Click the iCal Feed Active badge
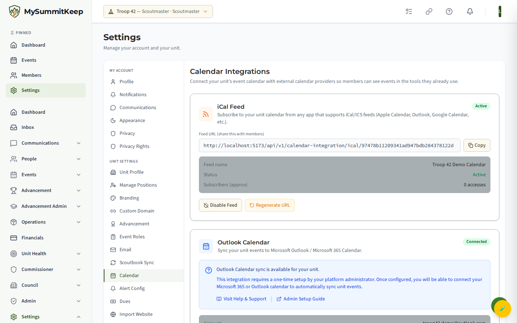The width and height of the screenshot is (517, 323). (x=481, y=106)
